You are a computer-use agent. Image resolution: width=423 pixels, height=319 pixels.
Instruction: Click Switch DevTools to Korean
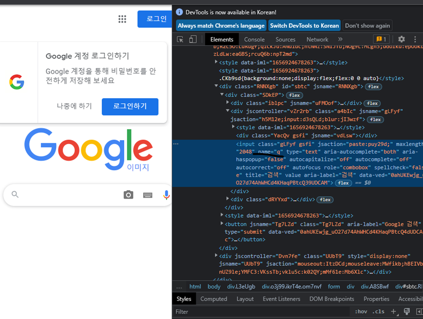coord(305,25)
